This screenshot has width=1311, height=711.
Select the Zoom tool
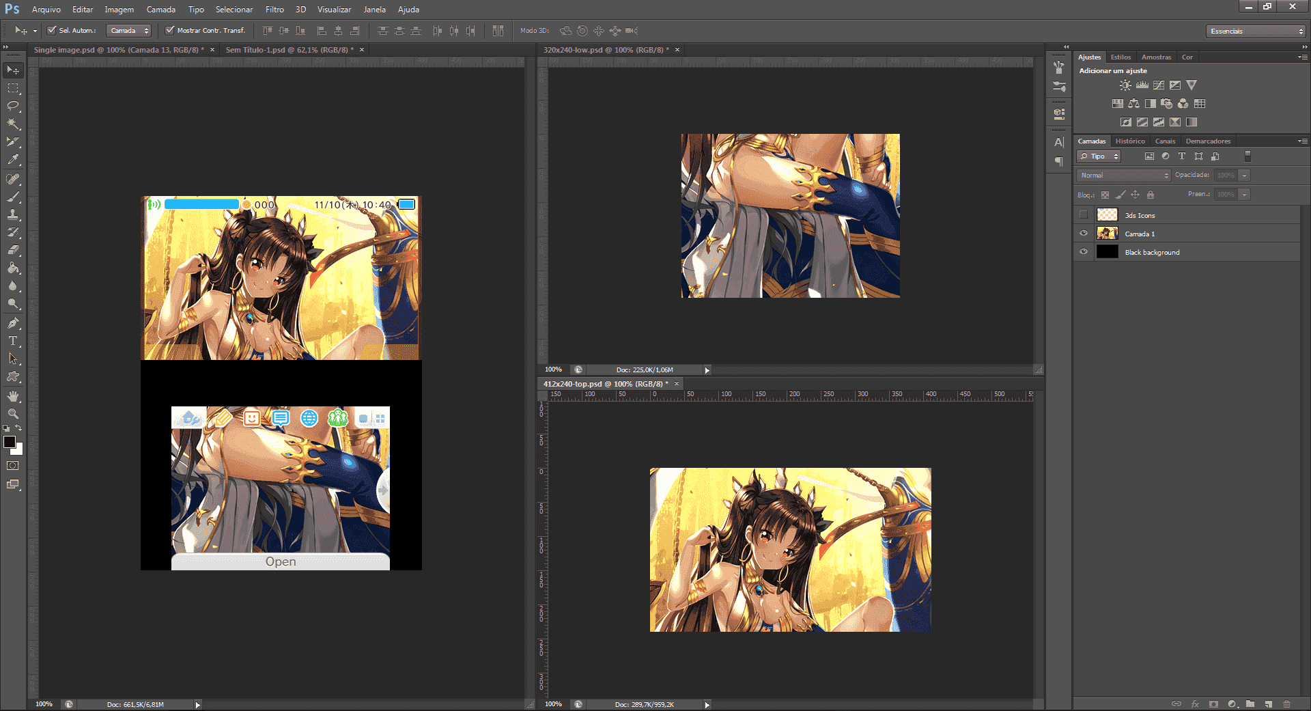13,414
